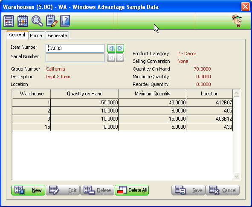This screenshot has width=252, height=207.
Task: Select warehouse row with location A12B07
Action: pos(122,103)
